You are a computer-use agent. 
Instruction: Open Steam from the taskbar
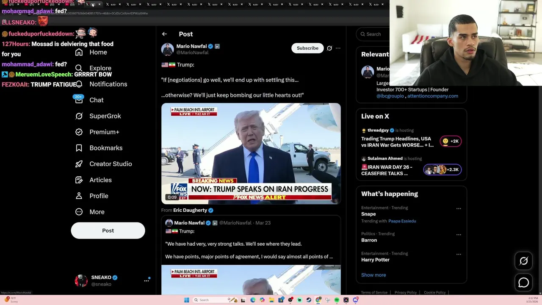(x=309, y=300)
